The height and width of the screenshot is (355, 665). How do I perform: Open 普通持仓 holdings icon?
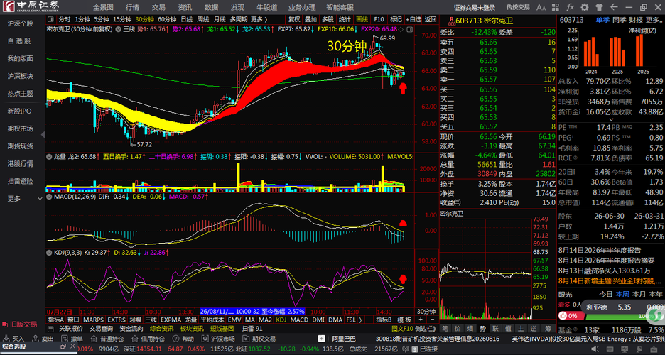click(94, 339)
